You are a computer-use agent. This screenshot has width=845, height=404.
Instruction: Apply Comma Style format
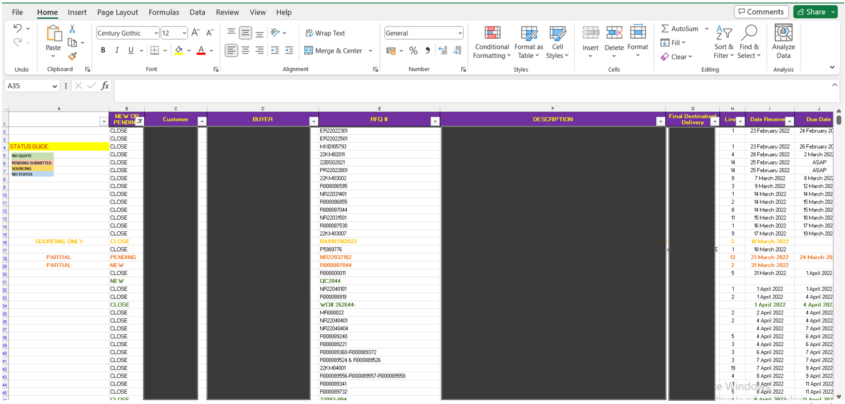tap(427, 50)
